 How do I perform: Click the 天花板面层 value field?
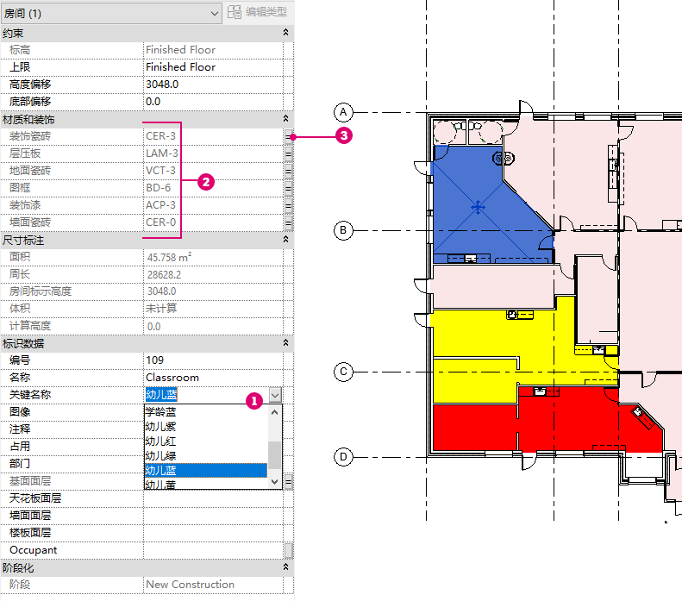[213, 498]
